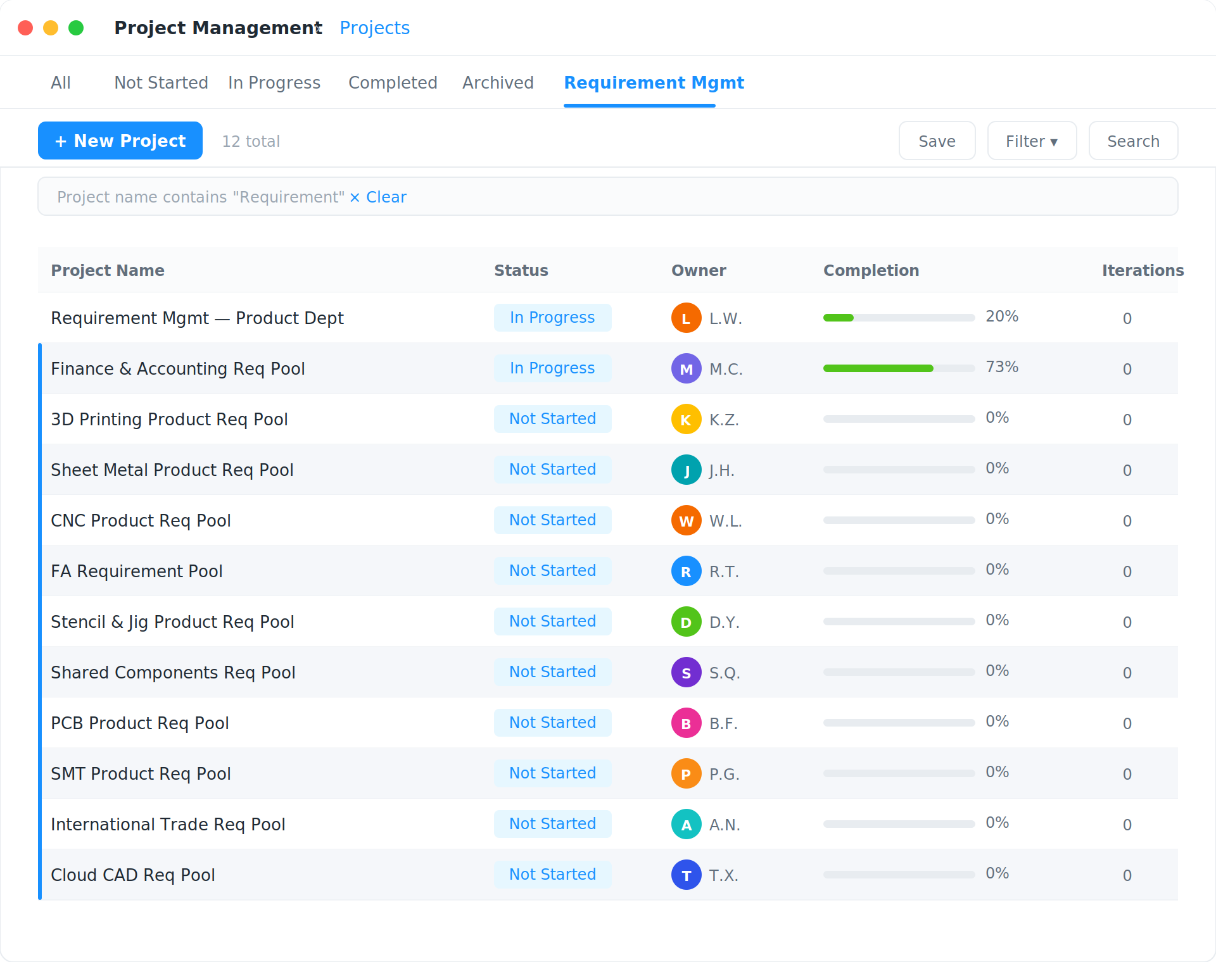Click the 73% completion value
The image size is (1216, 962).
(x=1002, y=367)
